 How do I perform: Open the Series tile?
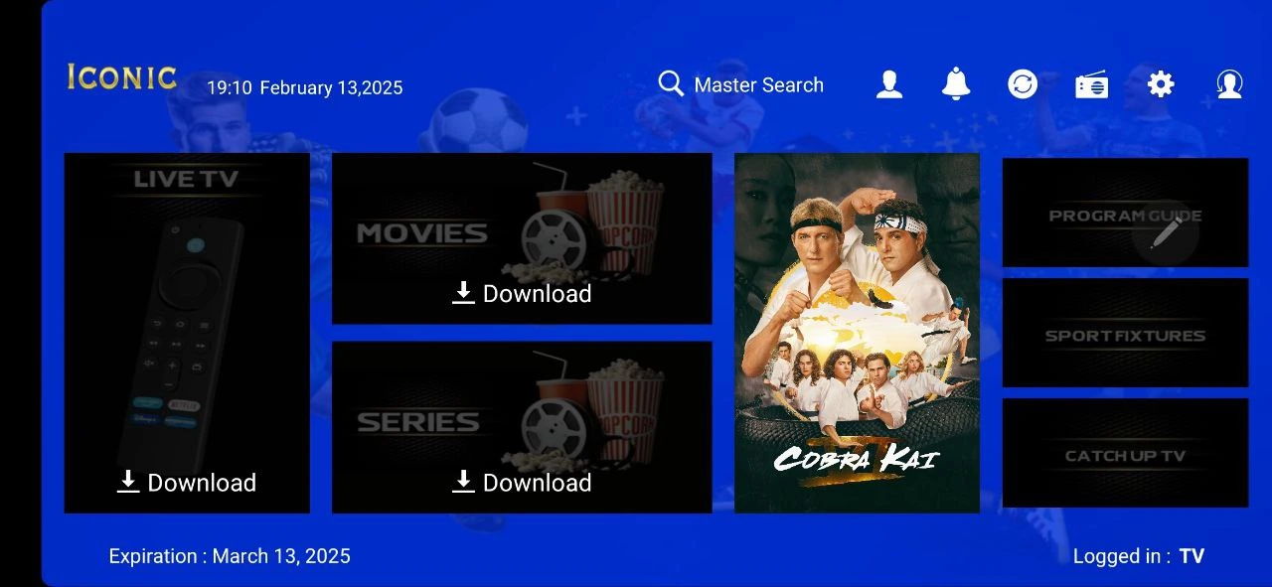pos(522,427)
